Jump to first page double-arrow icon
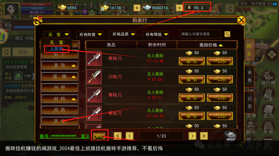 point(118,136)
